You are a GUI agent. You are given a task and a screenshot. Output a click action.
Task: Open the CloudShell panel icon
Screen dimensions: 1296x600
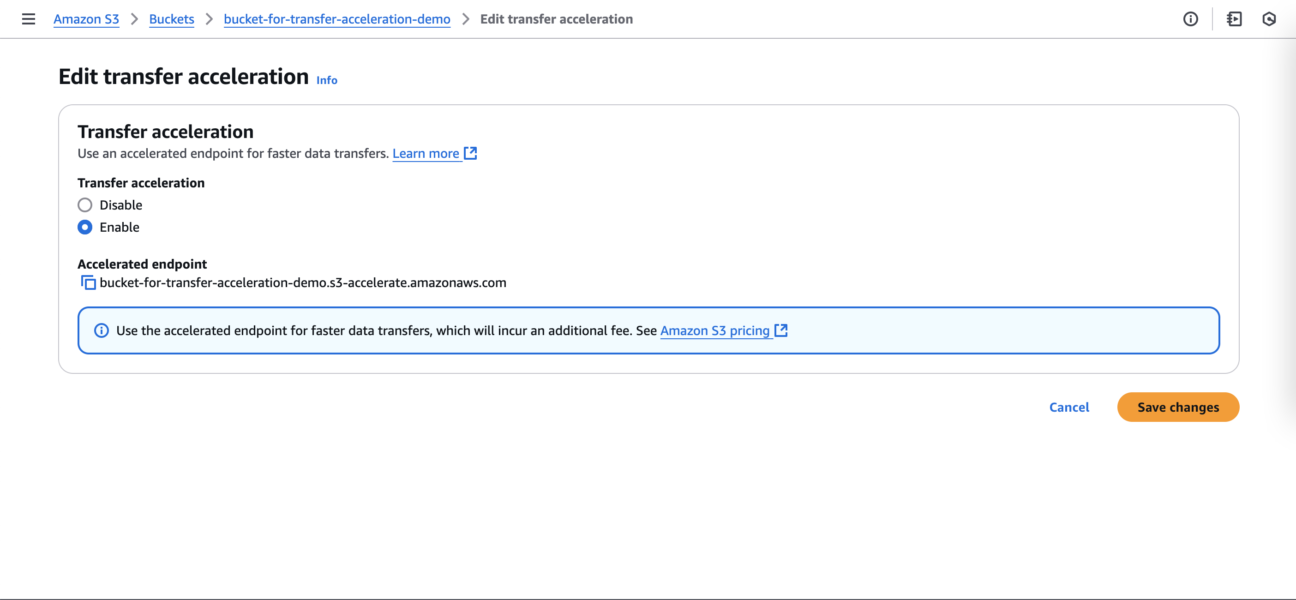tap(1234, 19)
